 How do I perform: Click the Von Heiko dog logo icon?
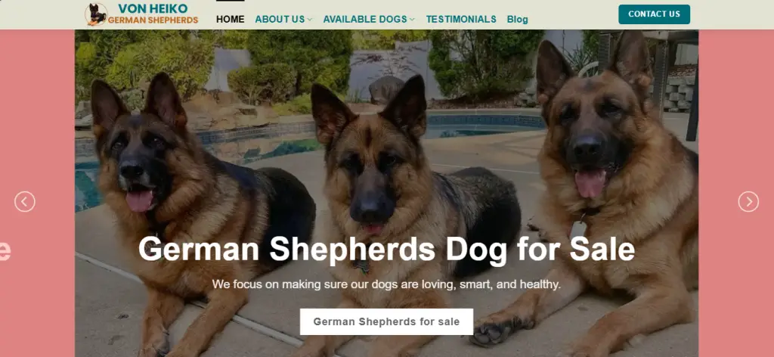tap(96, 14)
